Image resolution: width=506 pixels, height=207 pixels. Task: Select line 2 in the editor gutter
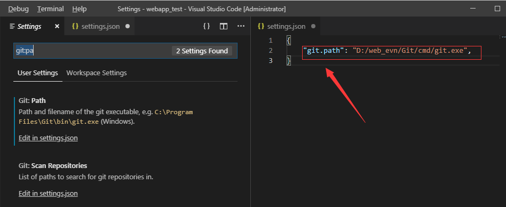click(x=271, y=51)
